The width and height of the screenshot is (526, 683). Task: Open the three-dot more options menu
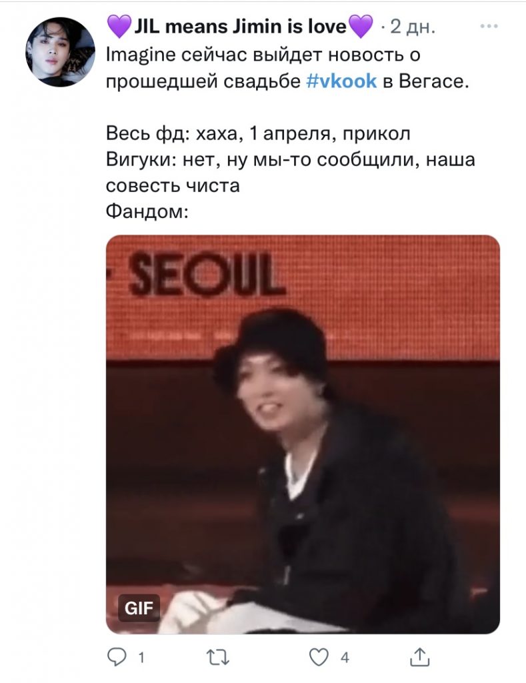tap(489, 26)
